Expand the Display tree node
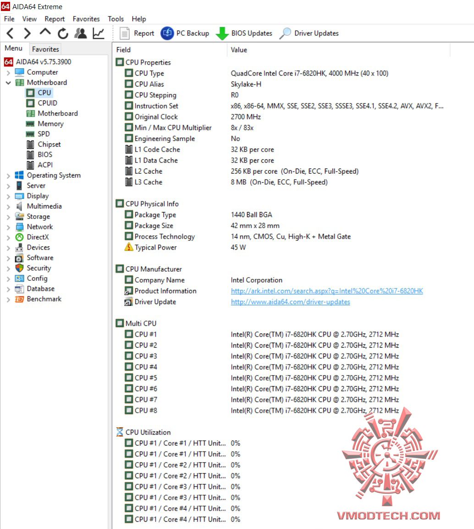This screenshot has height=529, width=474. pos(8,196)
